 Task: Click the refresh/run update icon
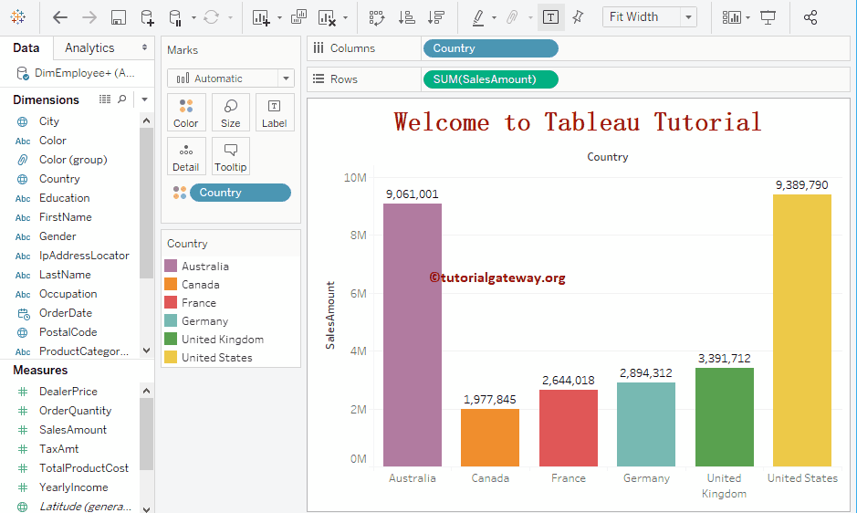pyautogui.click(x=211, y=17)
